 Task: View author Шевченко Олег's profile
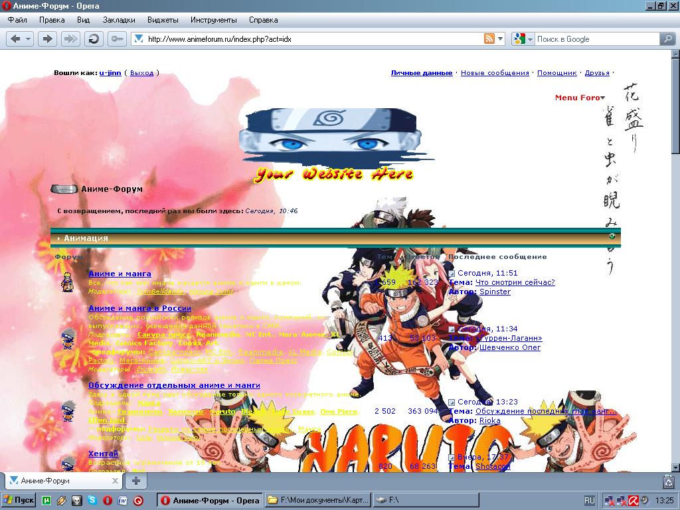[x=510, y=347]
